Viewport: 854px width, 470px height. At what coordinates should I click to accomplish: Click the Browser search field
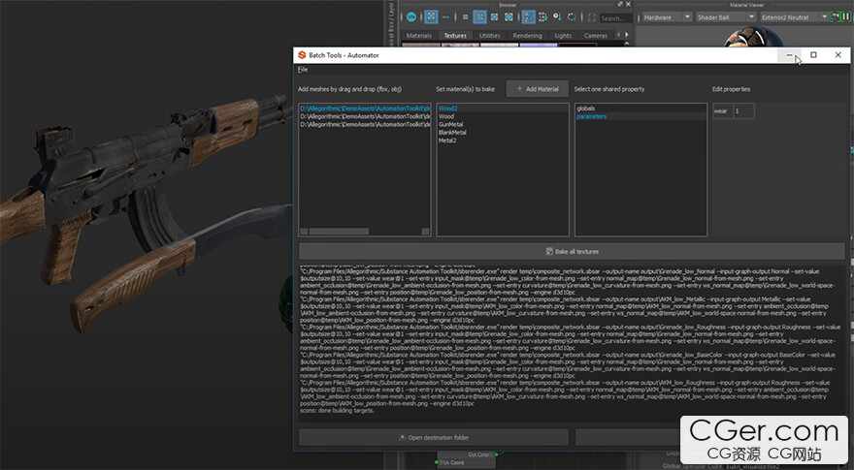click(614, 17)
